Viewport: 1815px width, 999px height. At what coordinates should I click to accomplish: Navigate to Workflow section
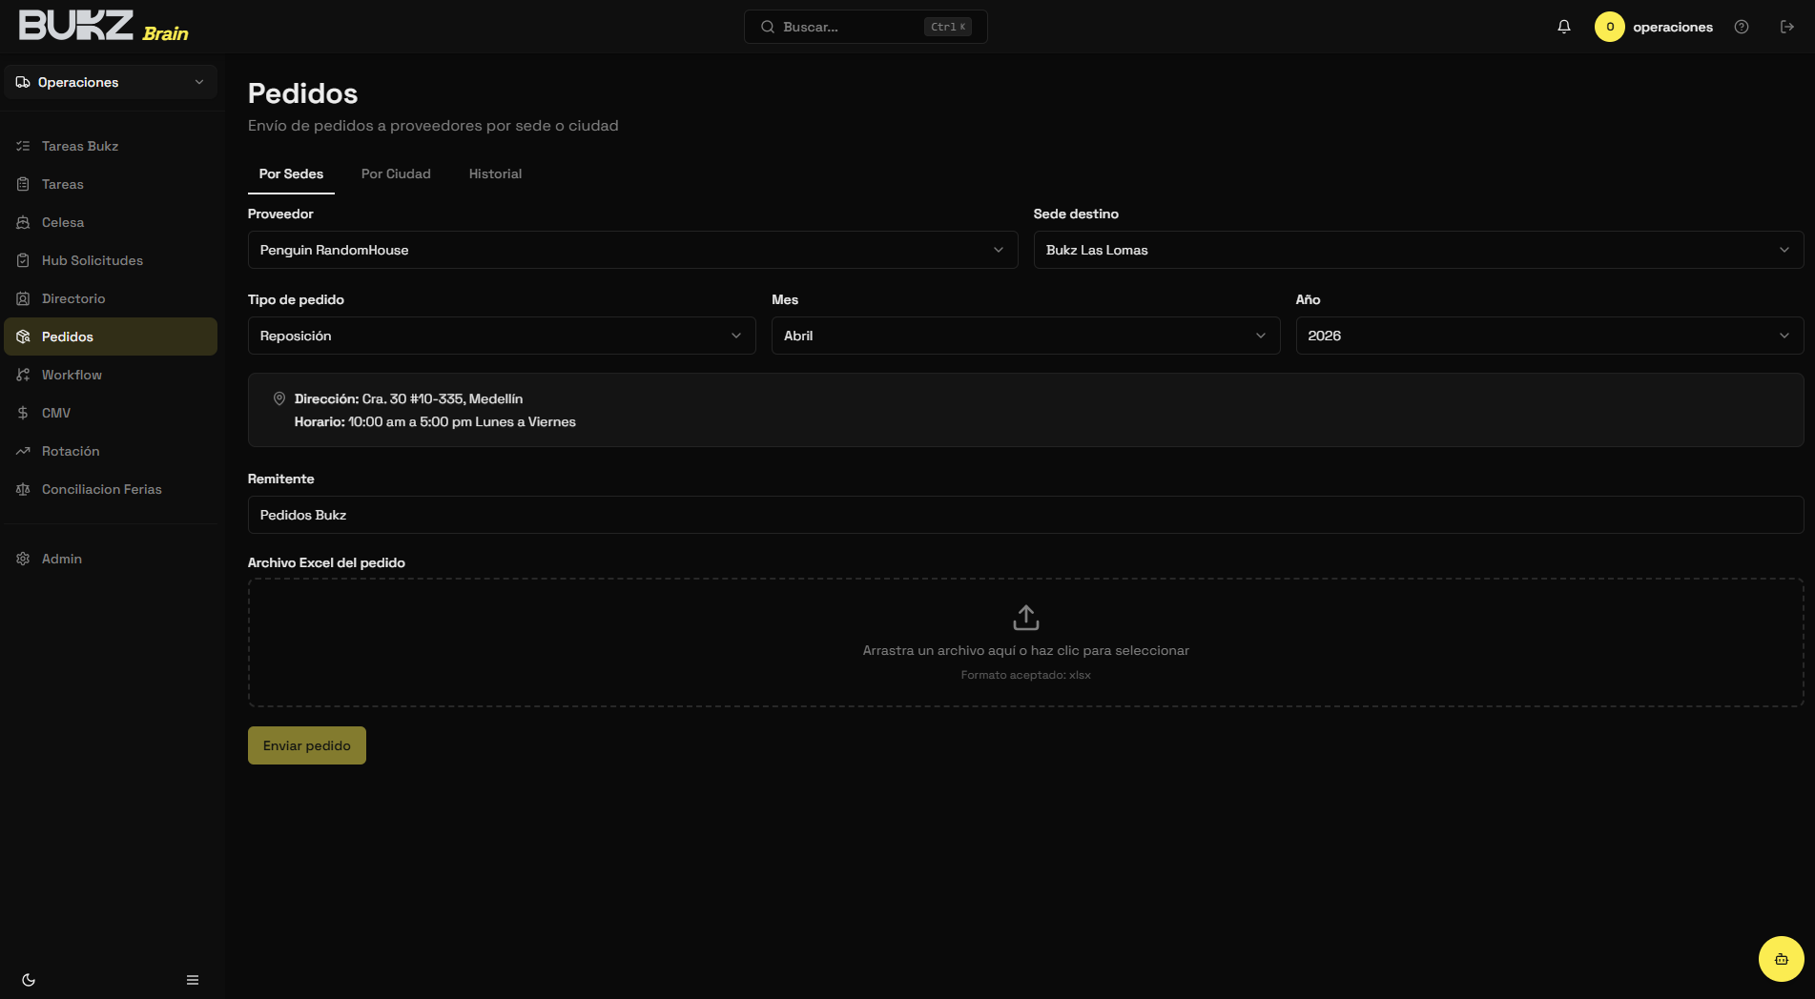click(111, 375)
